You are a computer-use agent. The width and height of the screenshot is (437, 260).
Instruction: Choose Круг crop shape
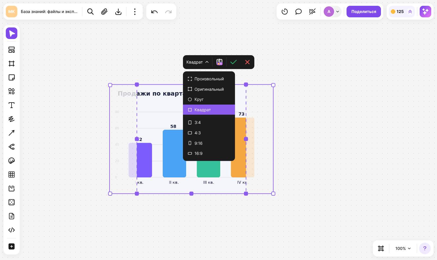(209, 99)
